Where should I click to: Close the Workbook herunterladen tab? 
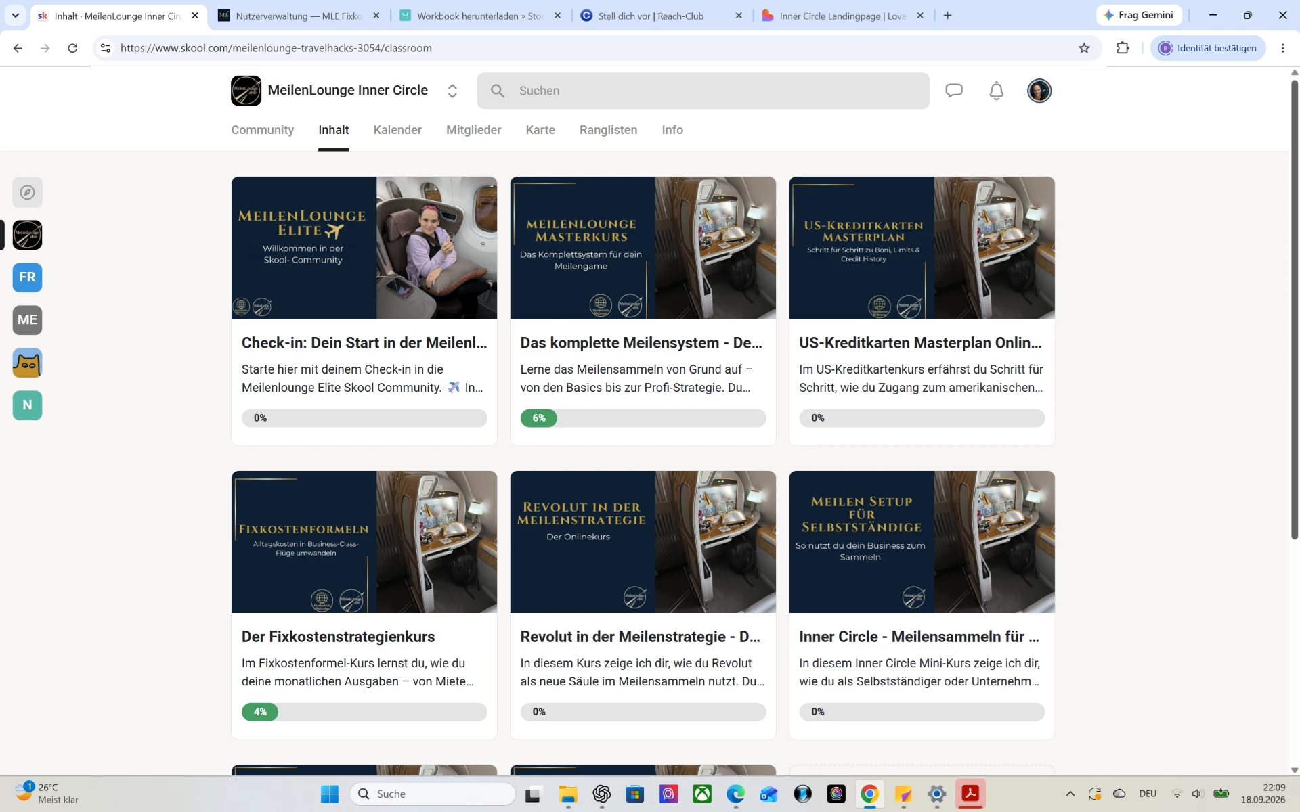coord(558,16)
